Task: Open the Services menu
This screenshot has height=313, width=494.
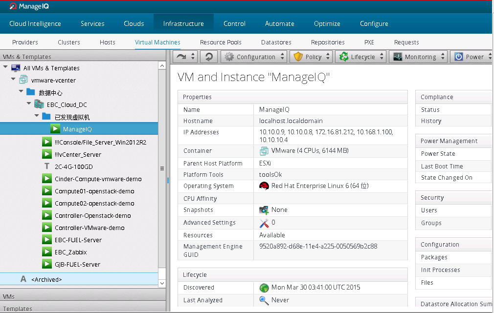Action: point(92,23)
